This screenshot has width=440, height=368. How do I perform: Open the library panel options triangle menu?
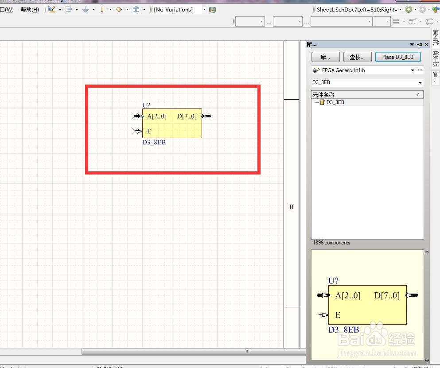[412, 44]
